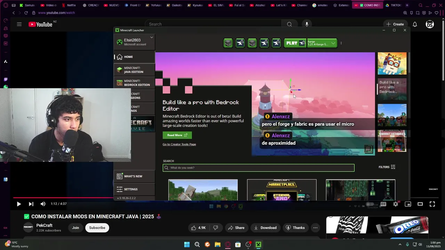Open Windows Start menu
This screenshot has width=445, height=250.
(187, 244)
